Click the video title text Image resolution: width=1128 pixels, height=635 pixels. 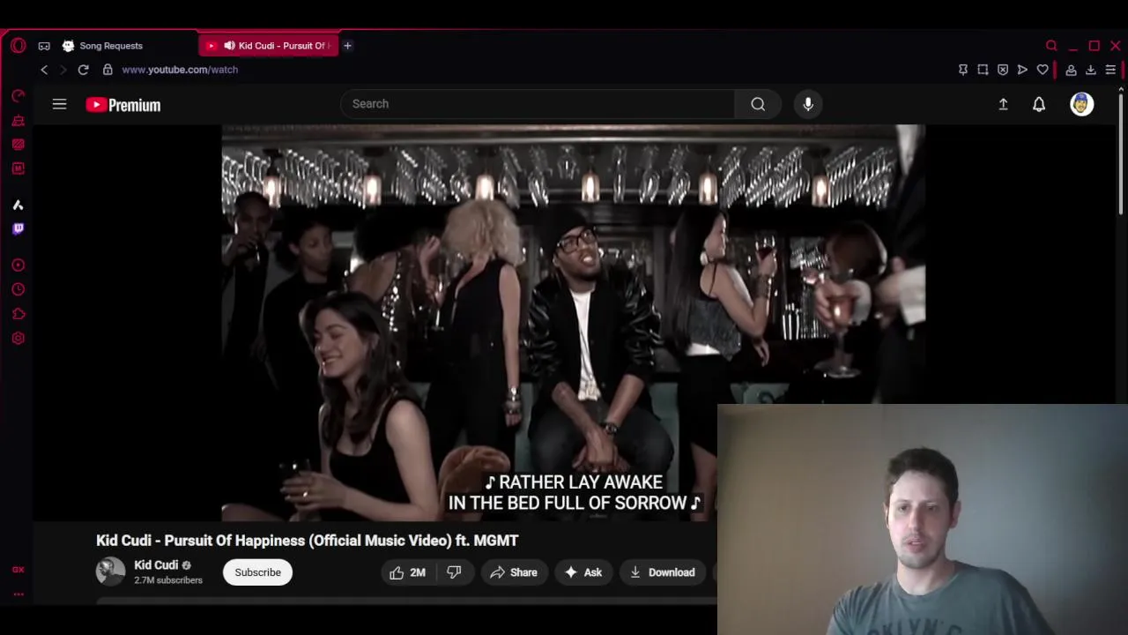307,541
